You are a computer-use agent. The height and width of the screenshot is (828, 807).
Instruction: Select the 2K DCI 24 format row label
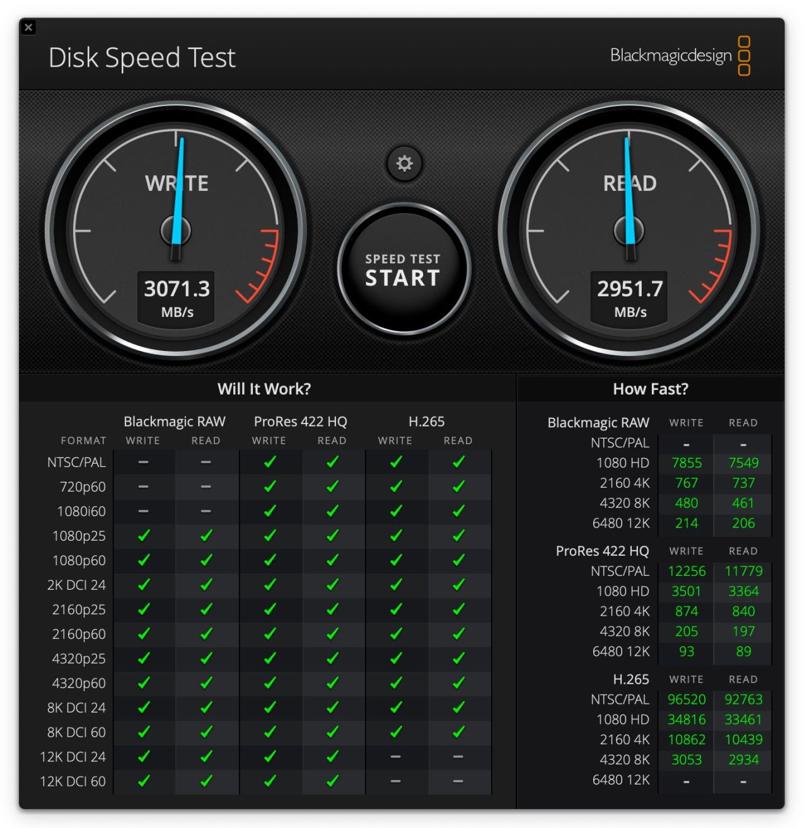(76, 585)
